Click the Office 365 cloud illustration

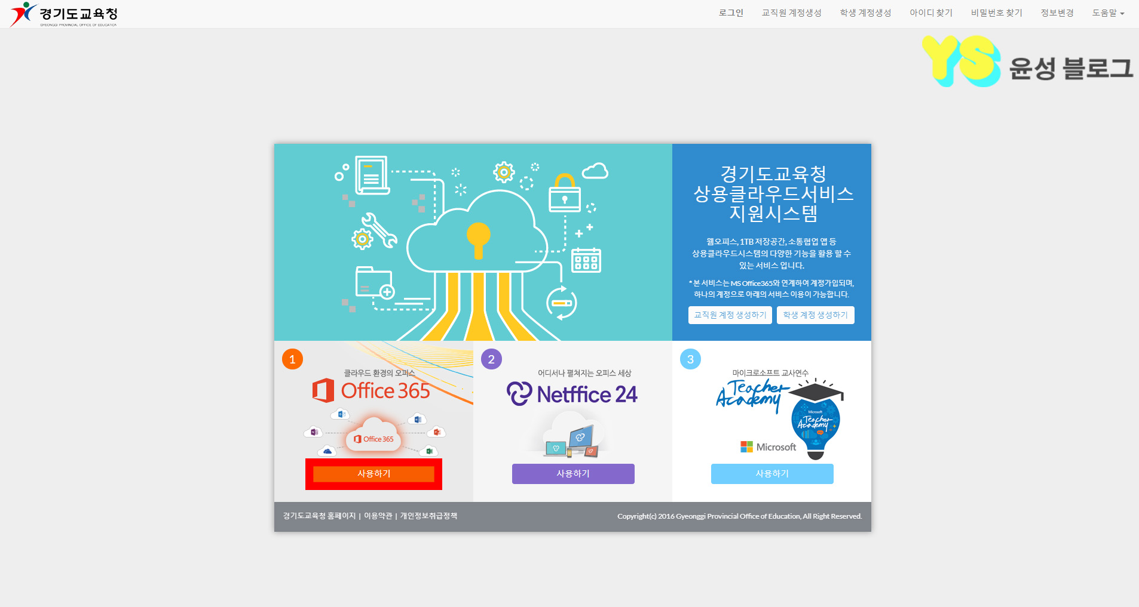pyautogui.click(x=374, y=434)
